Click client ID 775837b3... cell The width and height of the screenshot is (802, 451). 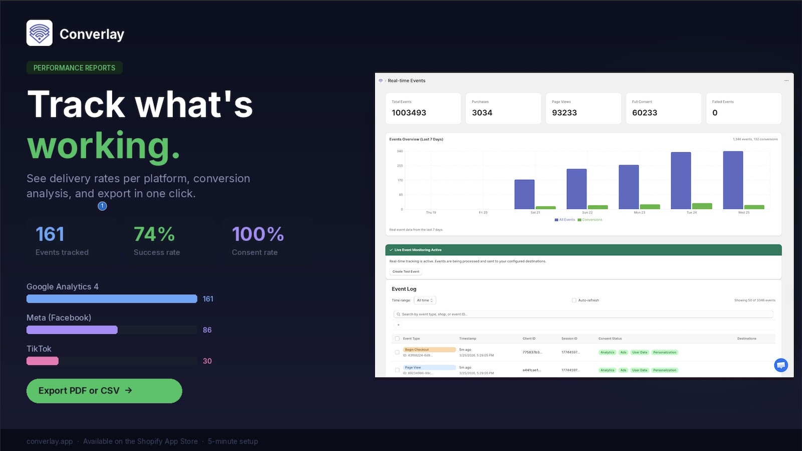532,352
